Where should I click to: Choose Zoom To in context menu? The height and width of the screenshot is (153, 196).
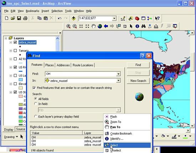pyautogui.click(x=115, y=122)
